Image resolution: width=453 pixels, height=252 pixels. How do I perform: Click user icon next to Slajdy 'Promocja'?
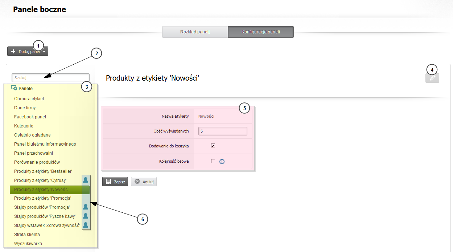point(86,207)
